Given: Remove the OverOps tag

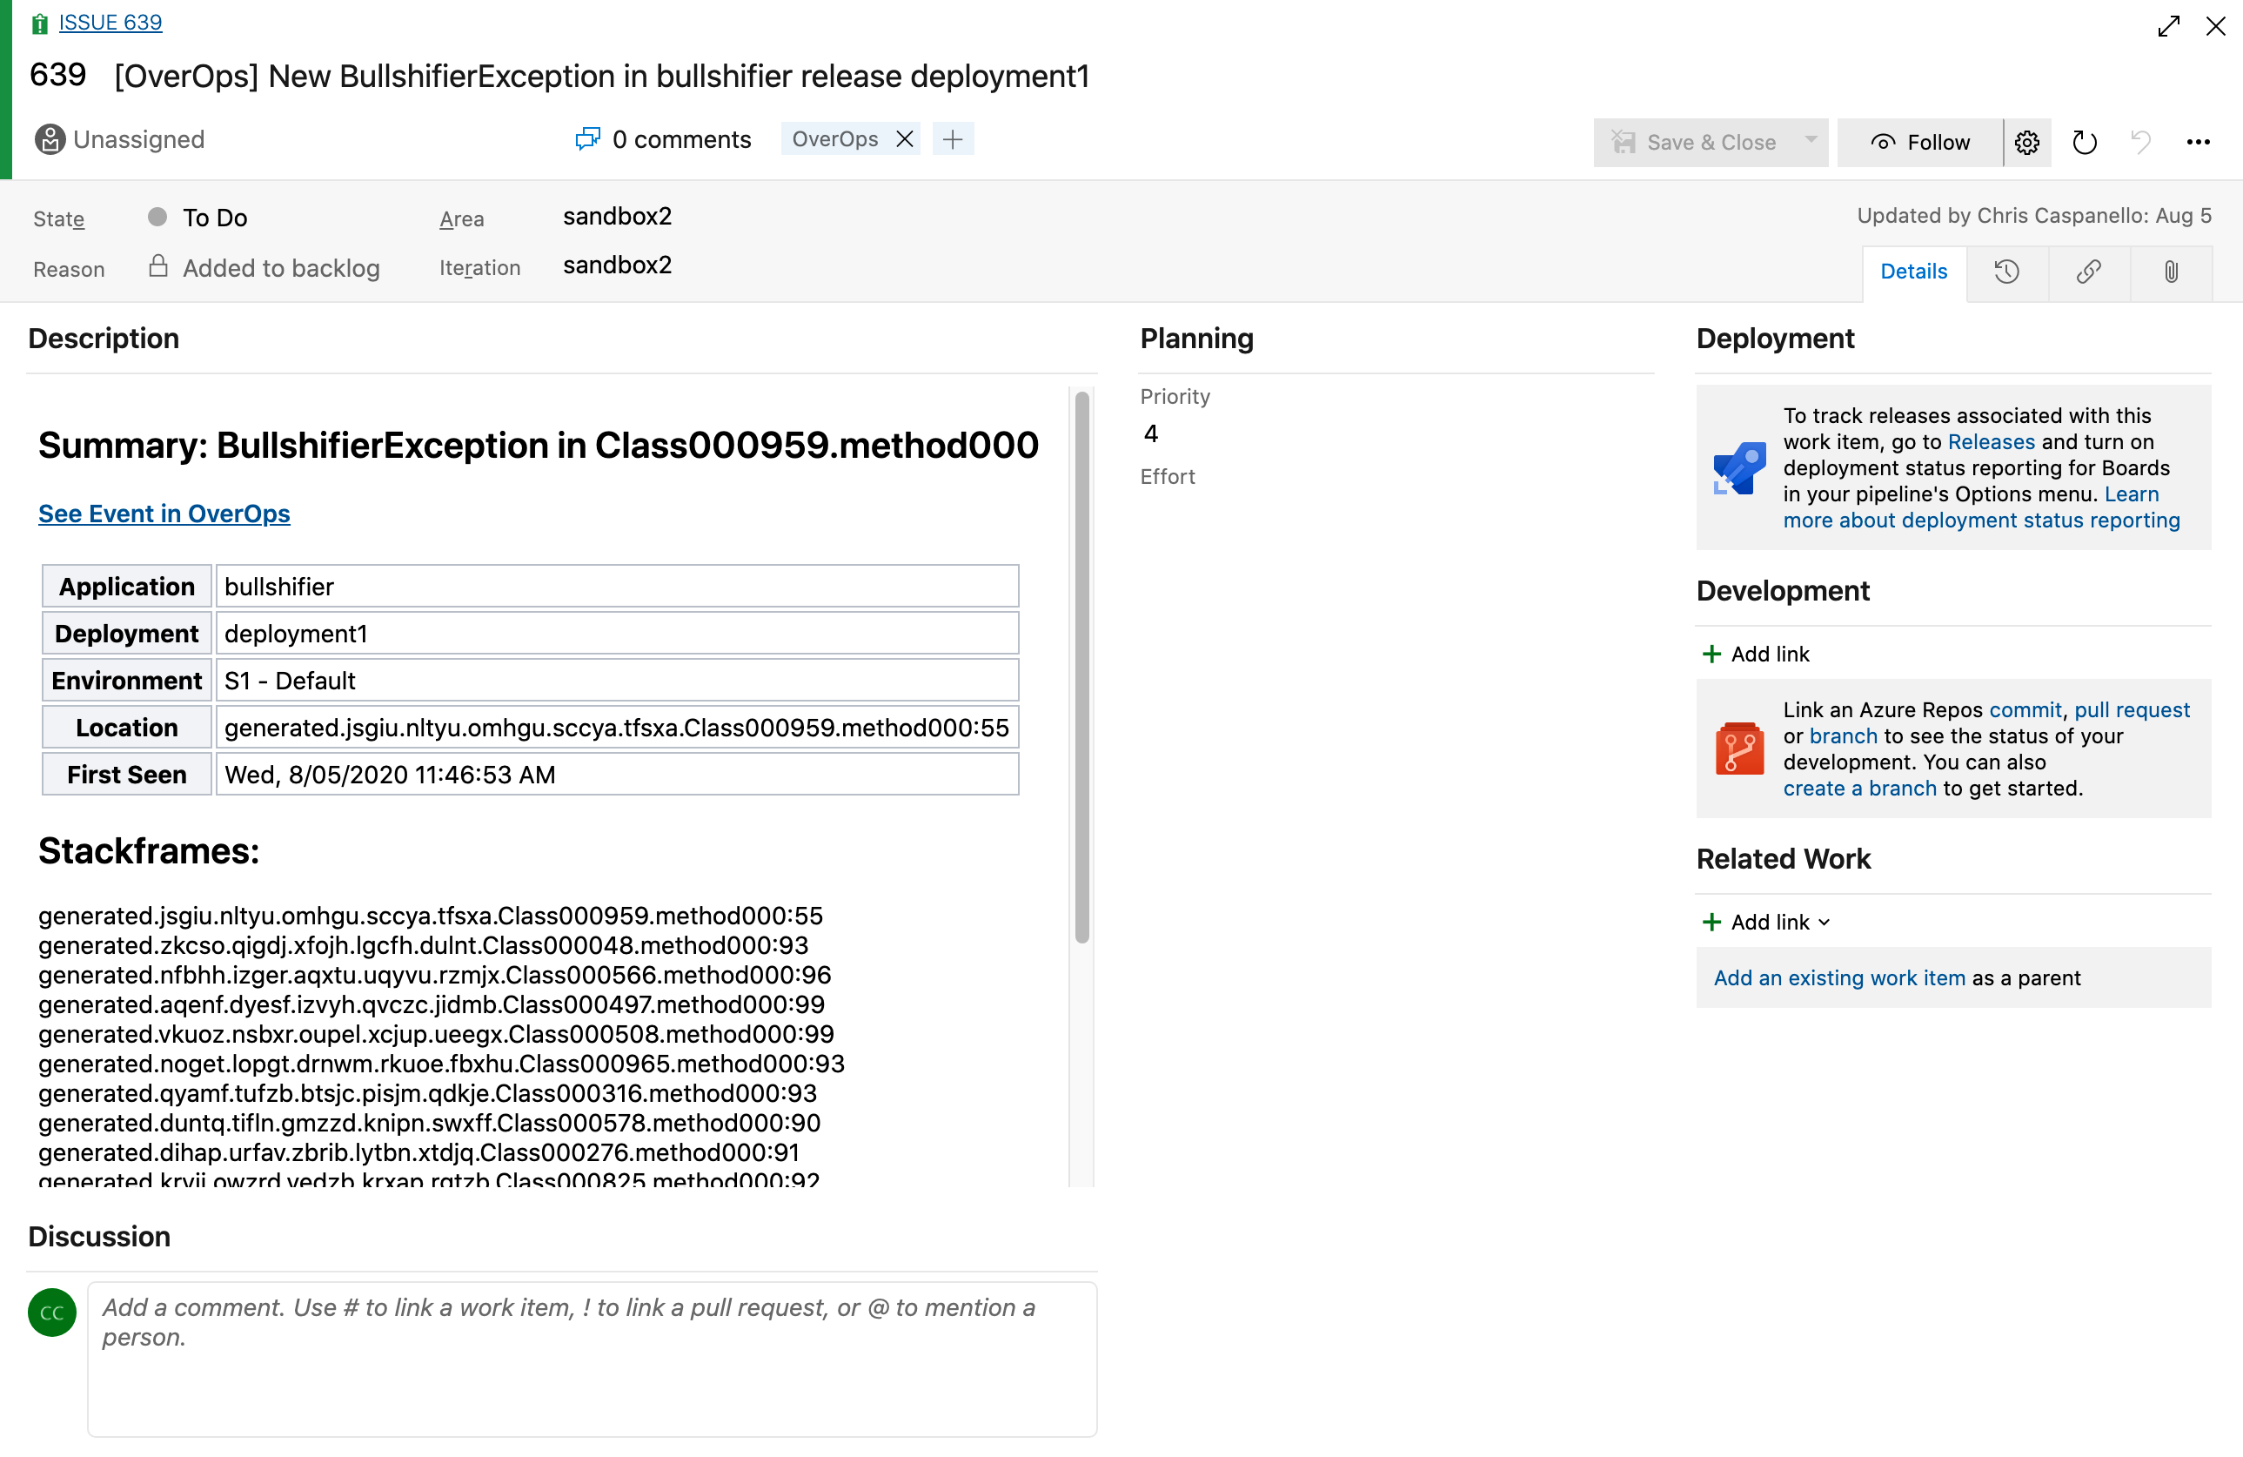Looking at the screenshot, I should [905, 139].
